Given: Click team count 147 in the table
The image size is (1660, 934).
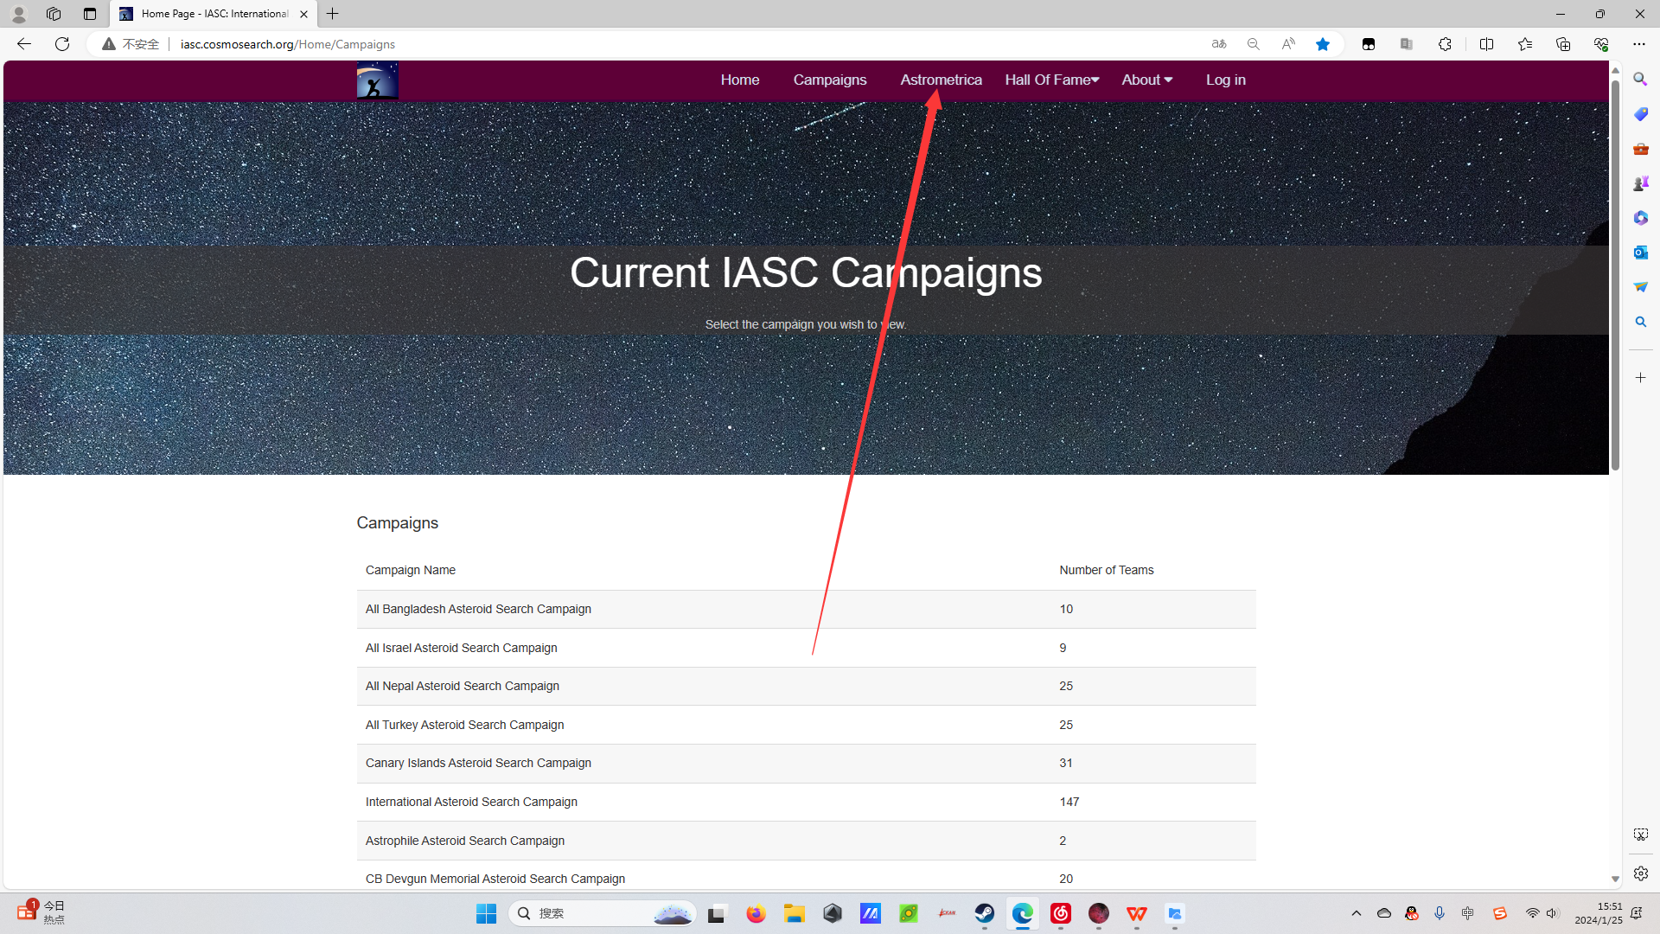Looking at the screenshot, I should pos(1069,802).
